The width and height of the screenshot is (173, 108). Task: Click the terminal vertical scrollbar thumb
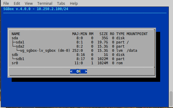pyautogui.click(x=171, y=98)
